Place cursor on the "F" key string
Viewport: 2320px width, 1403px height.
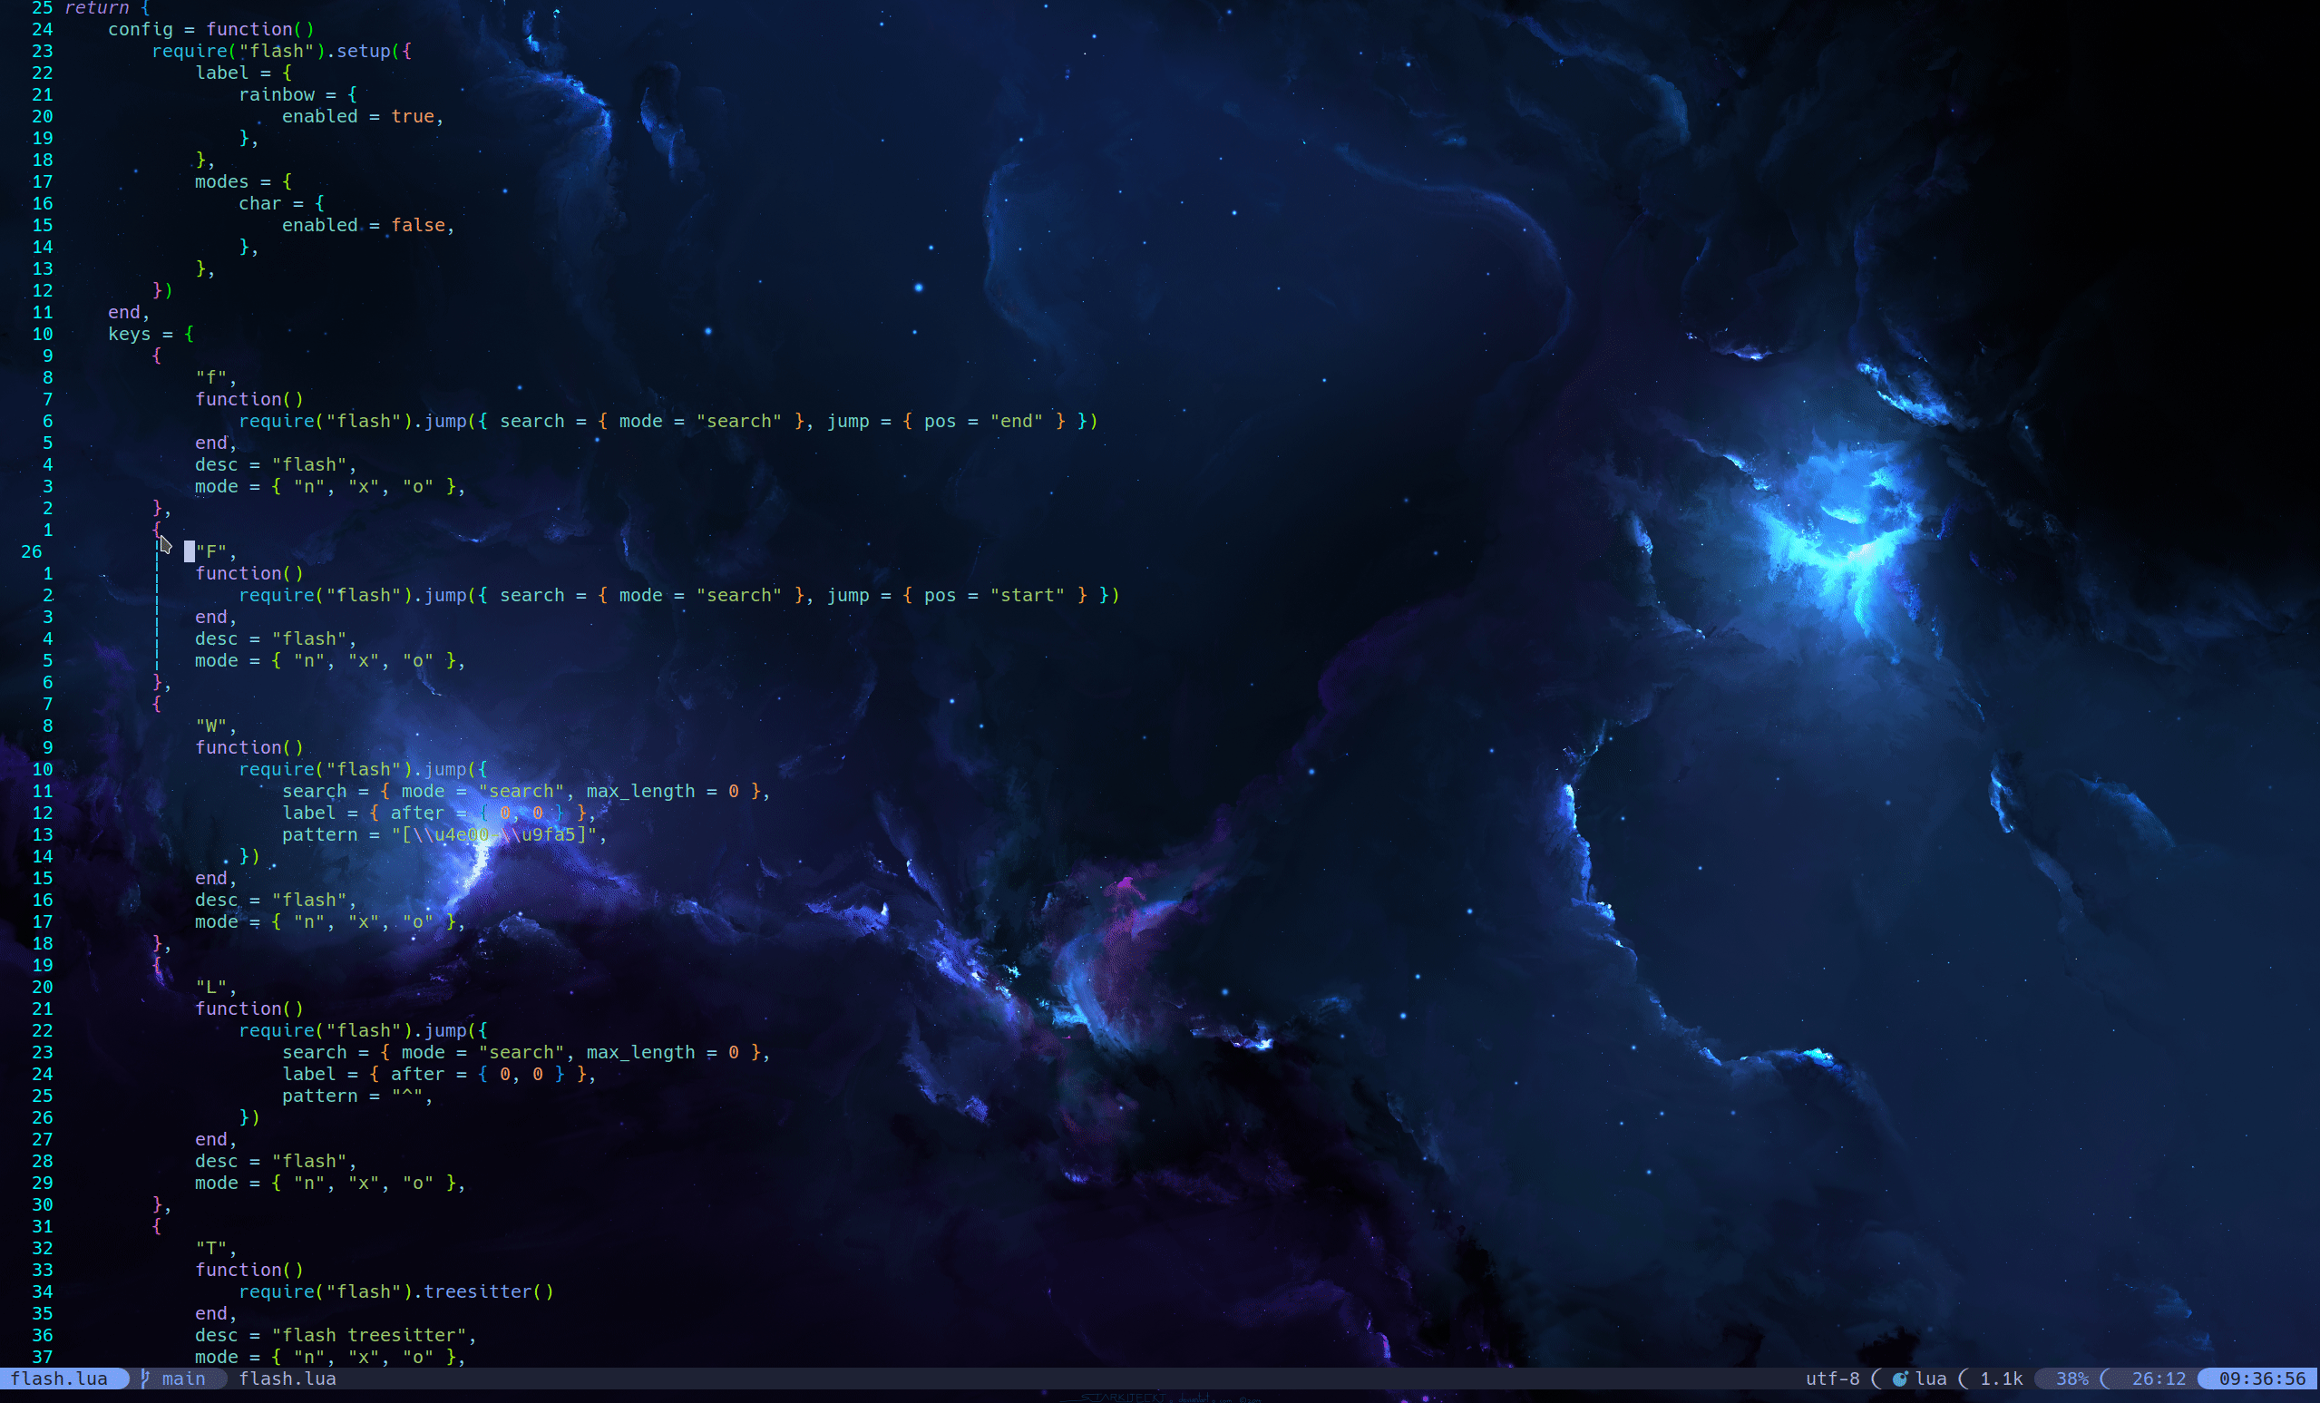(x=212, y=551)
